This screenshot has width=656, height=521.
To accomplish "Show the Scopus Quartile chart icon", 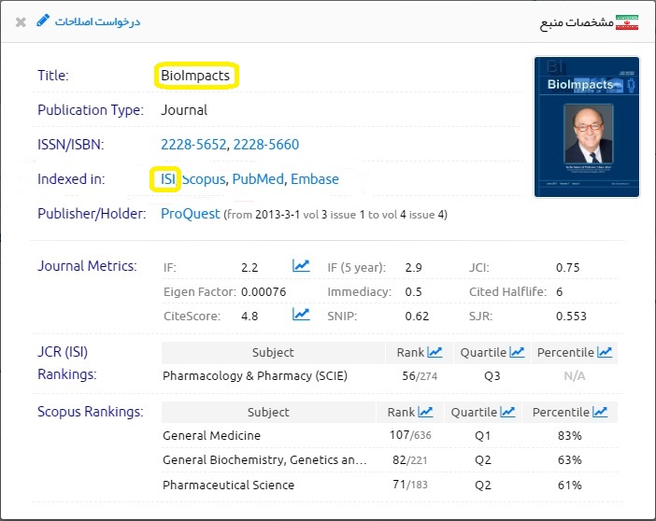I will coord(507,412).
